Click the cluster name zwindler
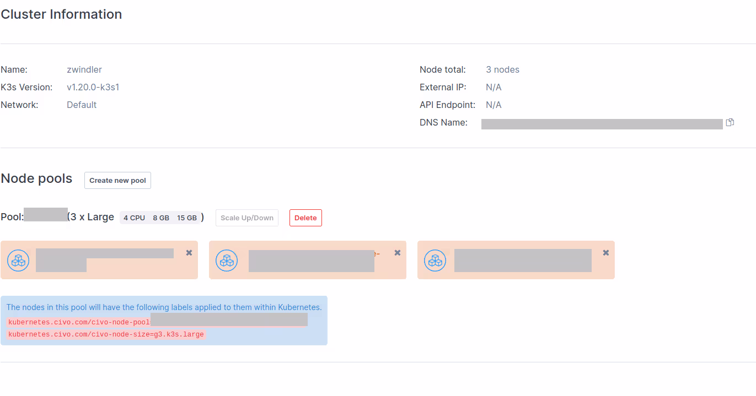The height and width of the screenshot is (396, 756). tap(84, 70)
